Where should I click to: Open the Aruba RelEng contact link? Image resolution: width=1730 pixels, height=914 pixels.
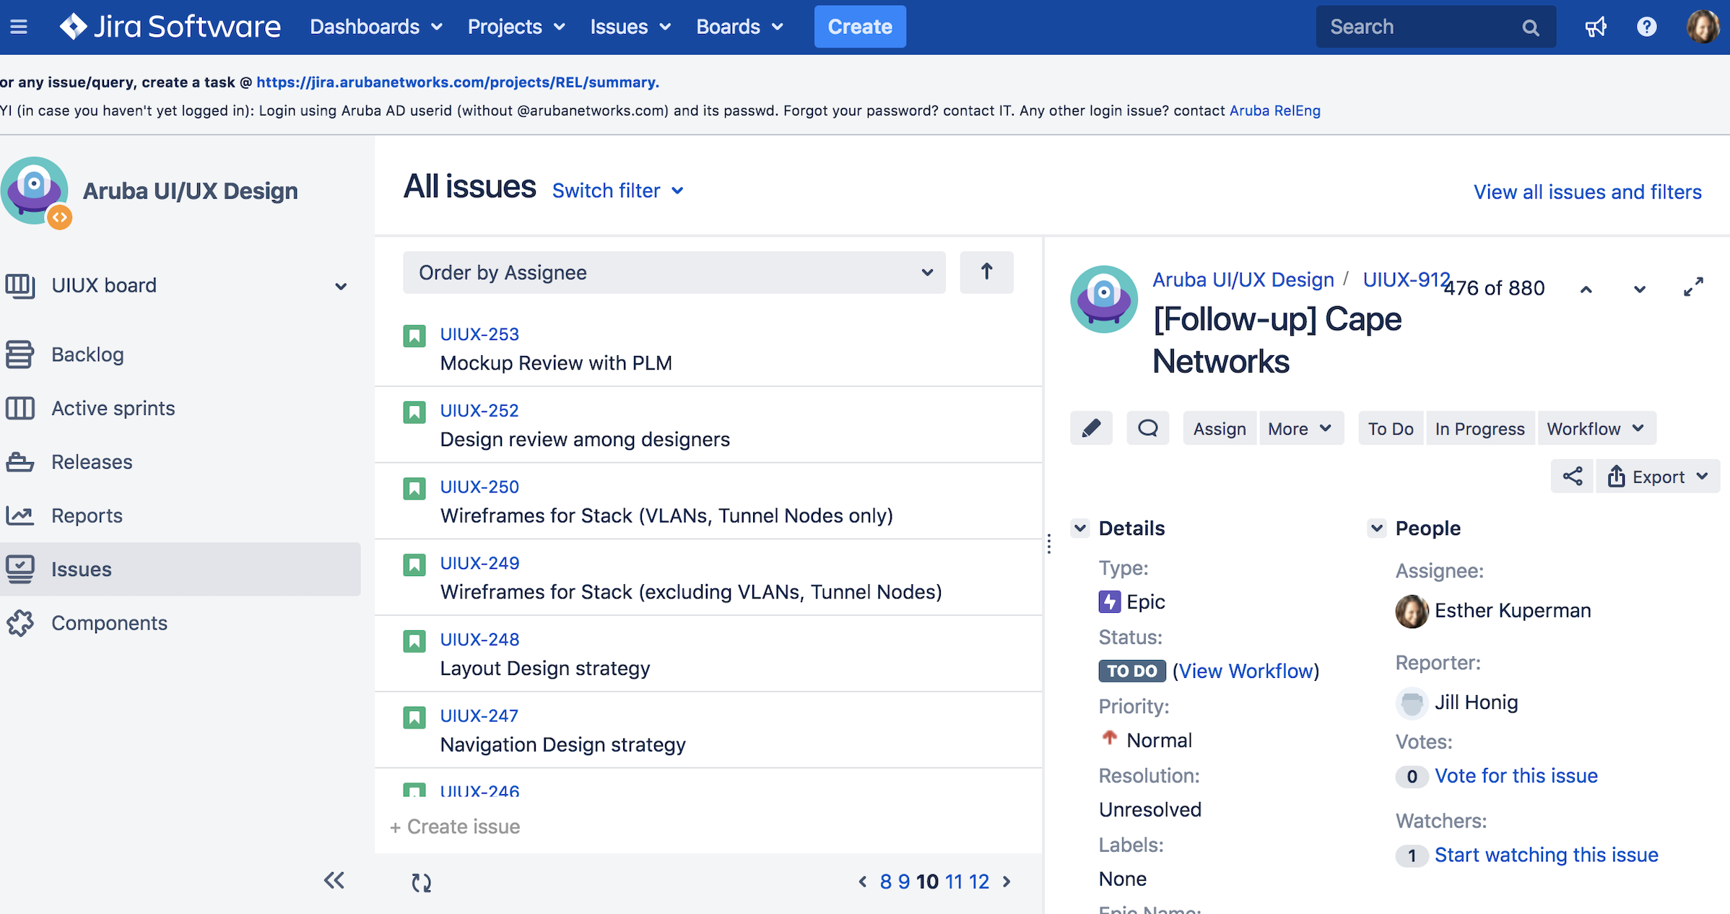(x=1274, y=110)
